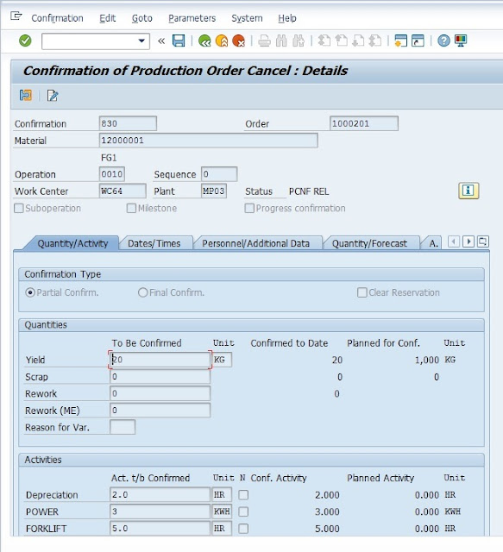Click the green Back icon

tap(204, 41)
